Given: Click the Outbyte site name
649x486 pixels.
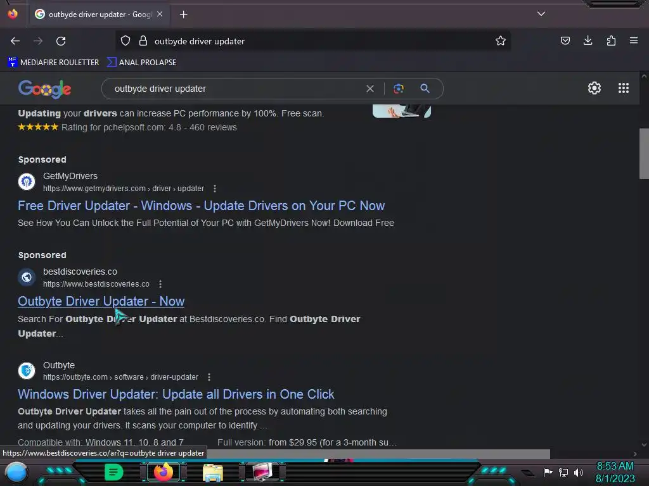Looking at the screenshot, I should point(59,365).
